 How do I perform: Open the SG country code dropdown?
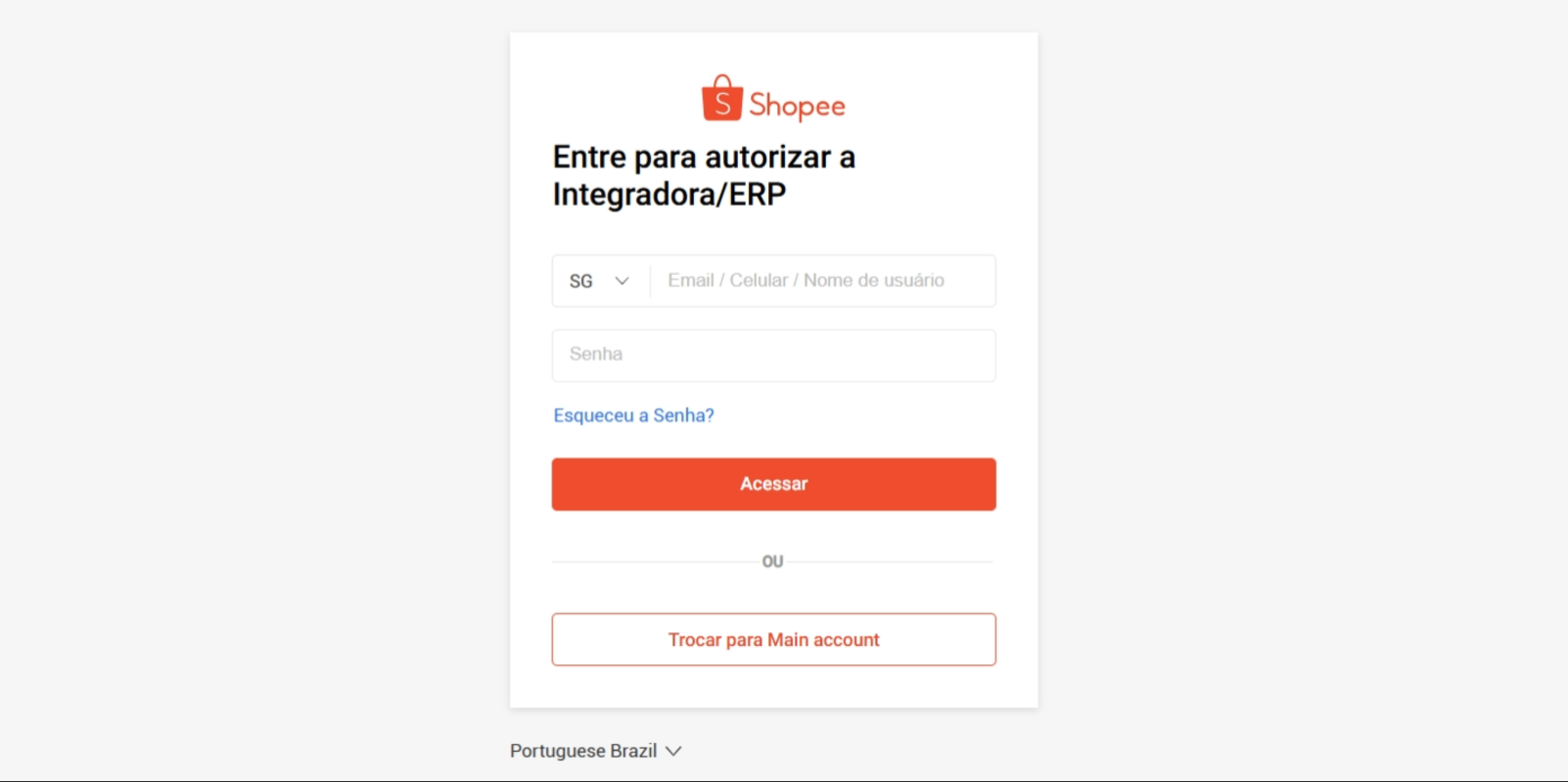(x=600, y=281)
